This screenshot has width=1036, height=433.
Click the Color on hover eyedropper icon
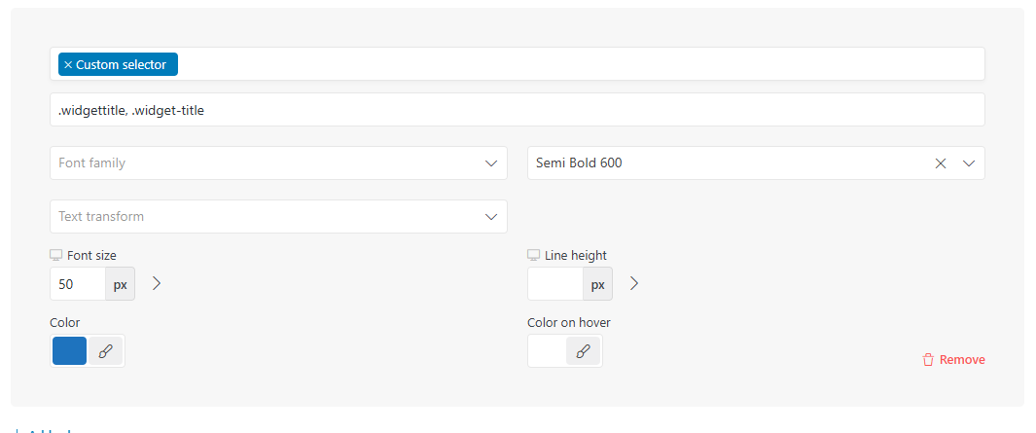click(x=584, y=351)
